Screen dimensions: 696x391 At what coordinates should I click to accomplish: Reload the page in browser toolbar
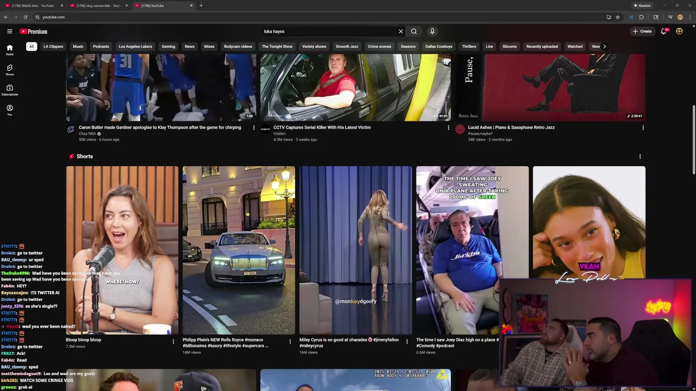point(26,17)
